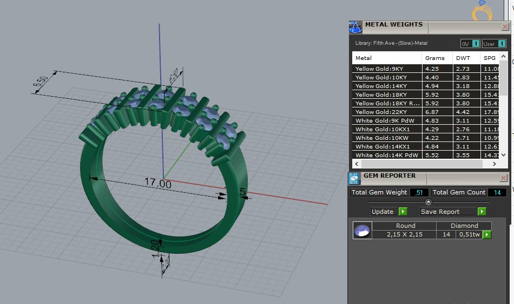Click the green arrow next to 0,51tw

click(x=487, y=235)
